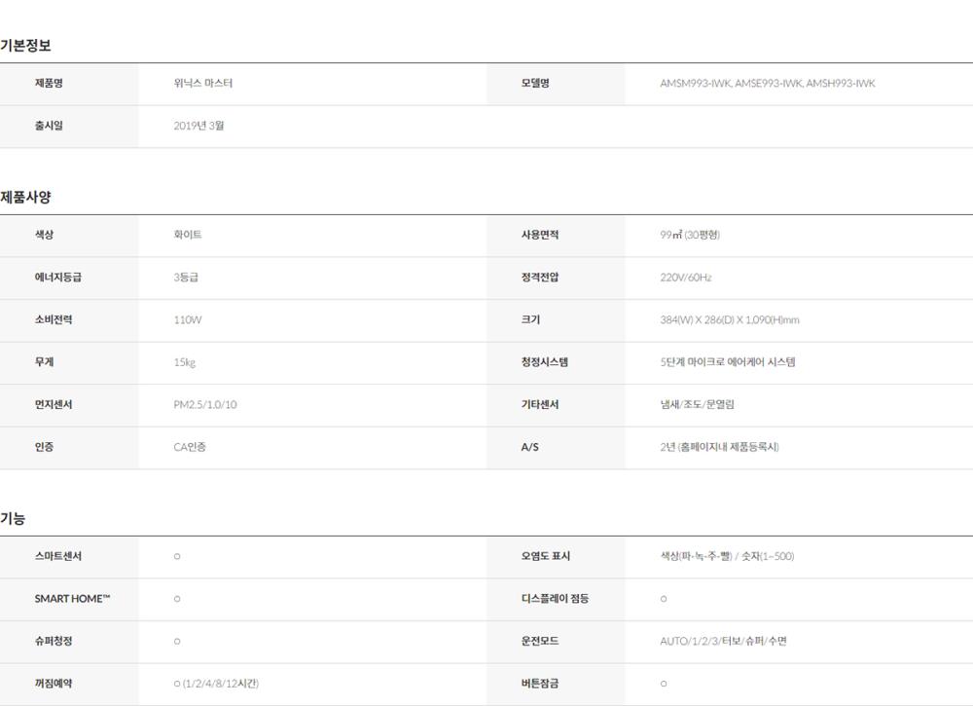Image resolution: width=973 pixels, height=706 pixels.
Task: Select the 기본정보 section heading
Action: pos(26,45)
